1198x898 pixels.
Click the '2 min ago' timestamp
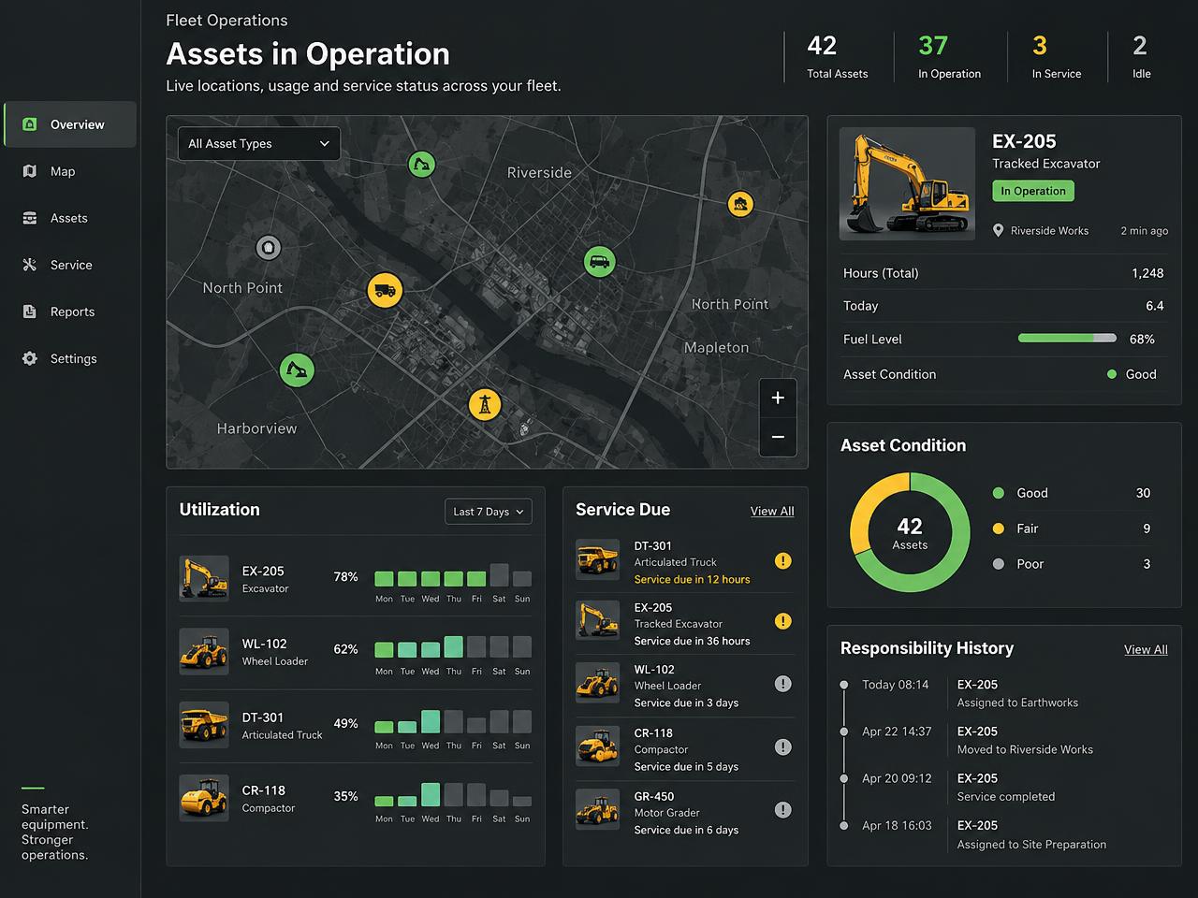click(1144, 231)
